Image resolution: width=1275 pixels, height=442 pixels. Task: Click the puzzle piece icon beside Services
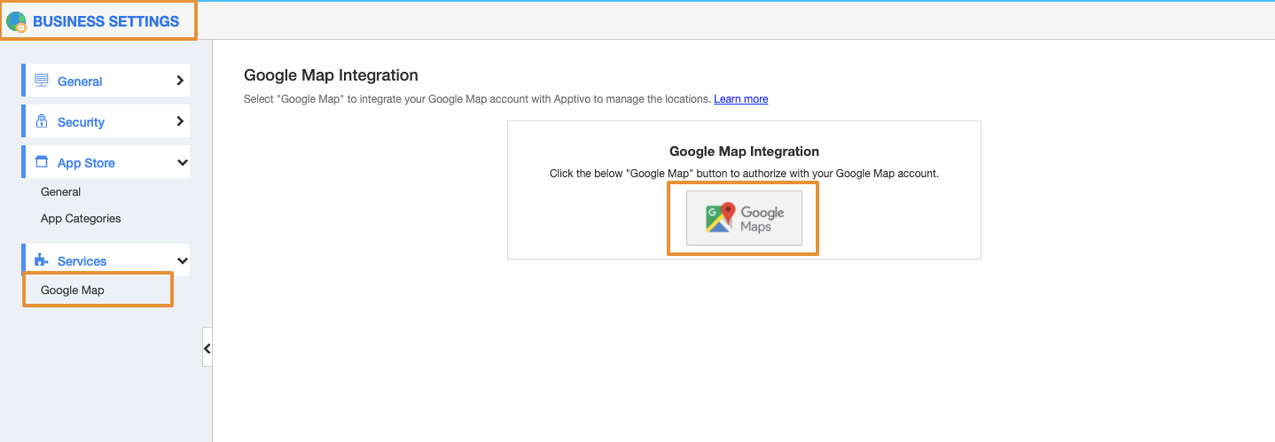41,260
